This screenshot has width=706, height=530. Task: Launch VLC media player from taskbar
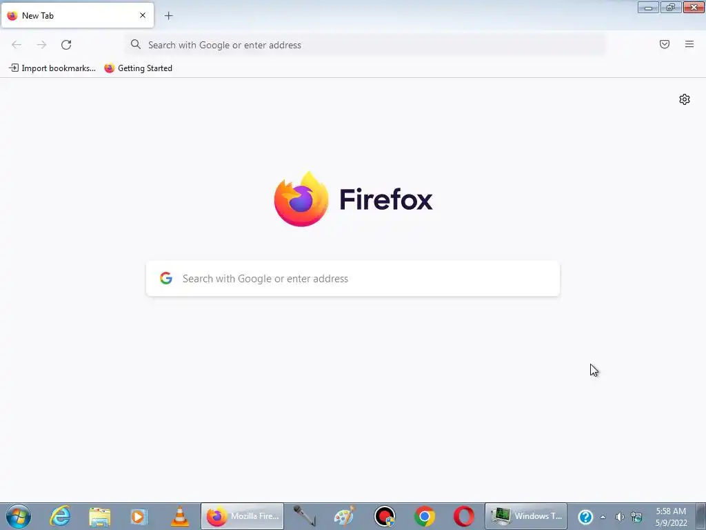[180, 516]
